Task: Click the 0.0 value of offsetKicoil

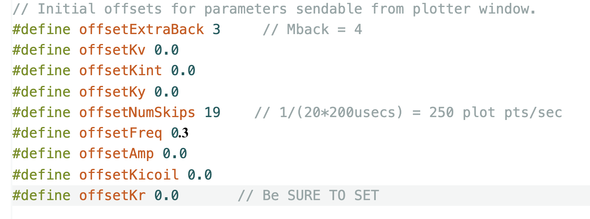Action: coord(200,175)
